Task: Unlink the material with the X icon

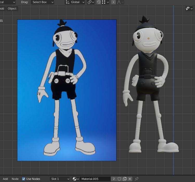Action: [x=130, y=179]
